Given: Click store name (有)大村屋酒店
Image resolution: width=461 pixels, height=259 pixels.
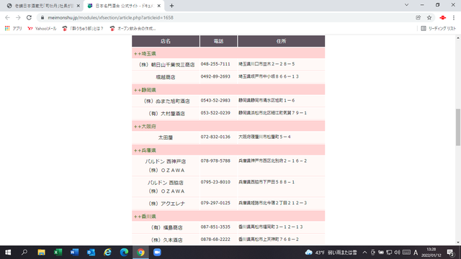Looking at the screenshot, I should click(x=166, y=114).
